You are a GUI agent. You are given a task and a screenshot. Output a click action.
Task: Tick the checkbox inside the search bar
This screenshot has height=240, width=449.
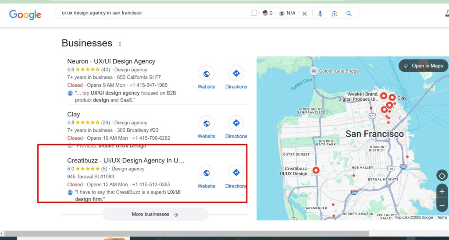coord(254,13)
